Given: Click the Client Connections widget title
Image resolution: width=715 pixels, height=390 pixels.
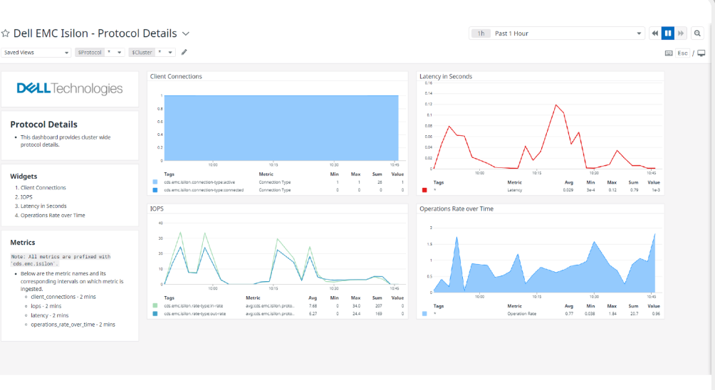Looking at the screenshot, I should coord(176,77).
